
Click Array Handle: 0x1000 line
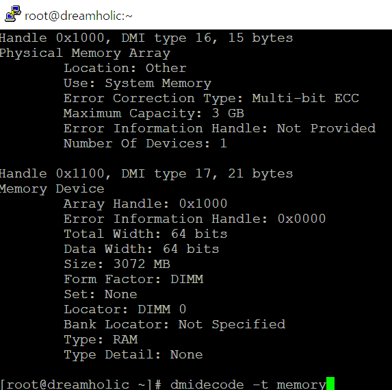click(x=145, y=204)
